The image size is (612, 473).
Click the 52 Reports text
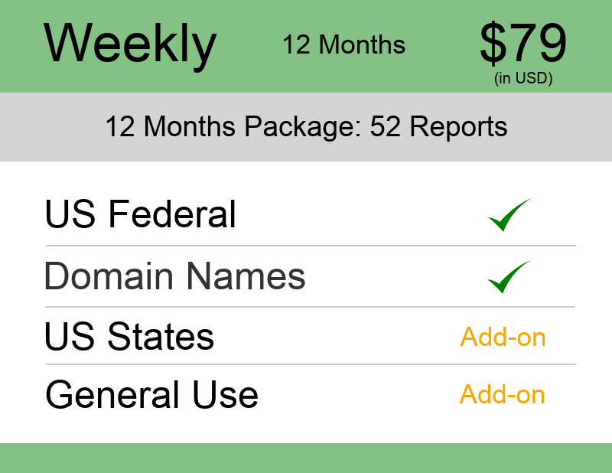(x=438, y=126)
